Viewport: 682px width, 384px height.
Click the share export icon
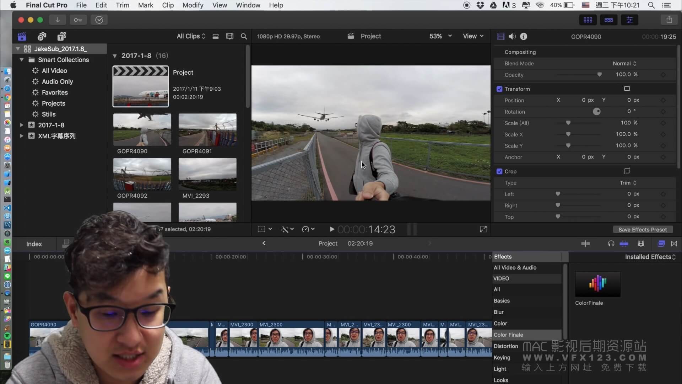669,20
